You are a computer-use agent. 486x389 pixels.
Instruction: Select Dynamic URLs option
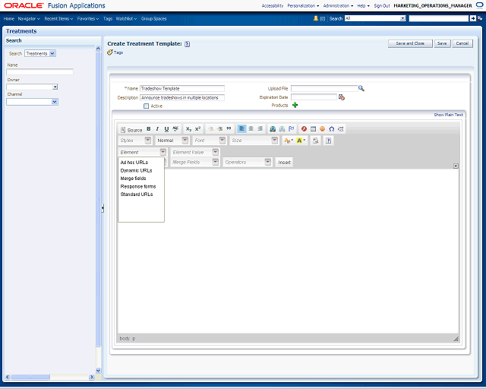tap(137, 171)
